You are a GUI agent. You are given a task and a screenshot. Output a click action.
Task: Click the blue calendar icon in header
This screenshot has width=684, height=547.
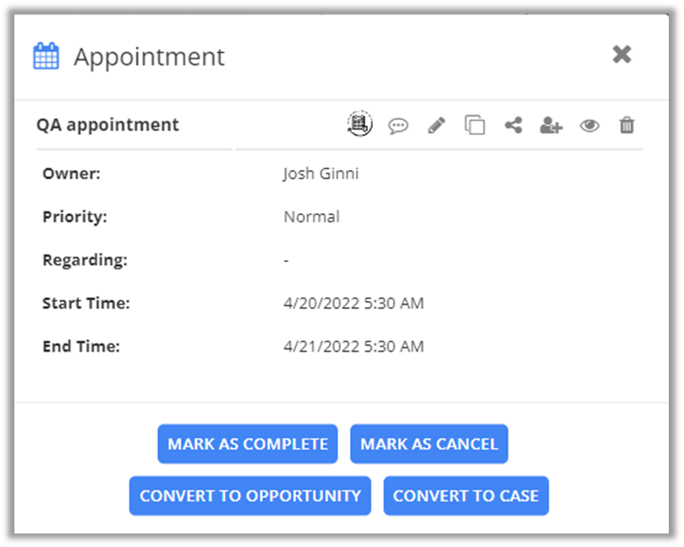46,57
